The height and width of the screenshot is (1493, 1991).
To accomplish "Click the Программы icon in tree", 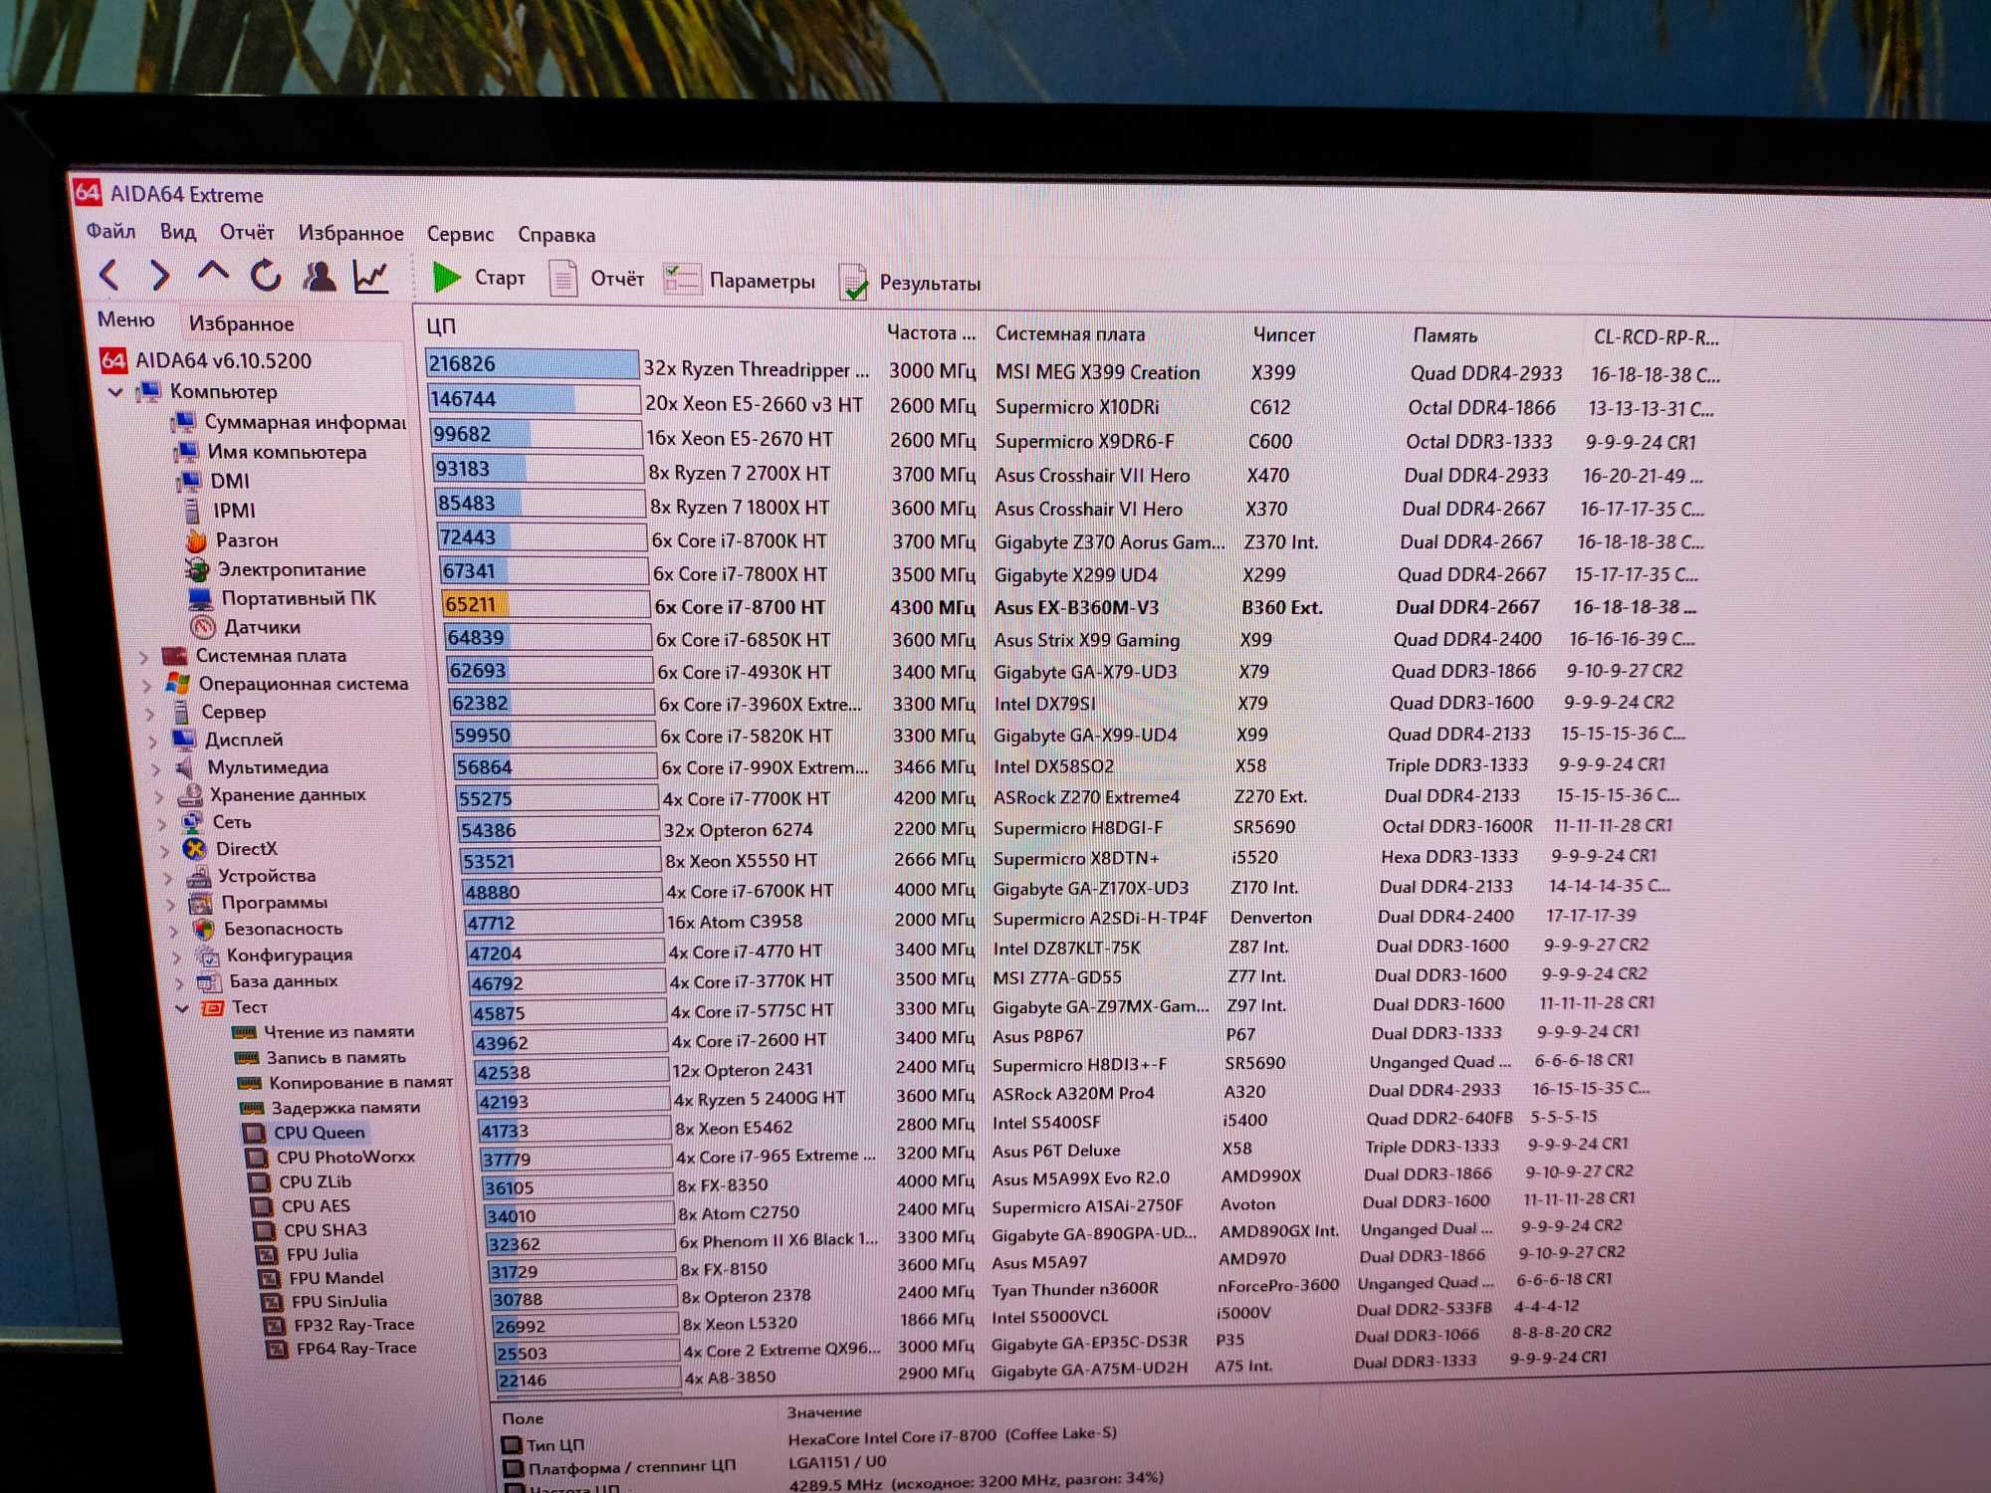I will pos(201,904).
